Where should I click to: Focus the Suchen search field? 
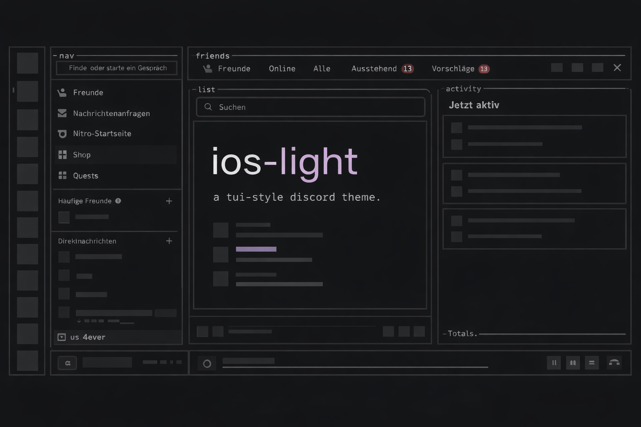[310, 107]
